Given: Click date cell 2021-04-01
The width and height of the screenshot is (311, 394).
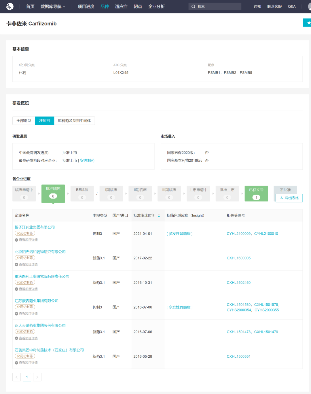Looking at the screenshot, I should coord(143,234).
